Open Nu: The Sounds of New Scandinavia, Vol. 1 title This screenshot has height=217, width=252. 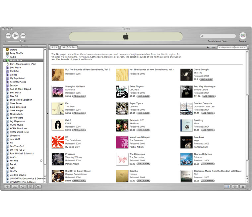[152, 70]
